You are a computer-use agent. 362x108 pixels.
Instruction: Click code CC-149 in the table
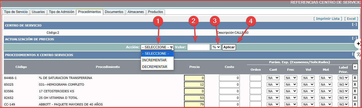pyautogui.click(x=10, y=104)
